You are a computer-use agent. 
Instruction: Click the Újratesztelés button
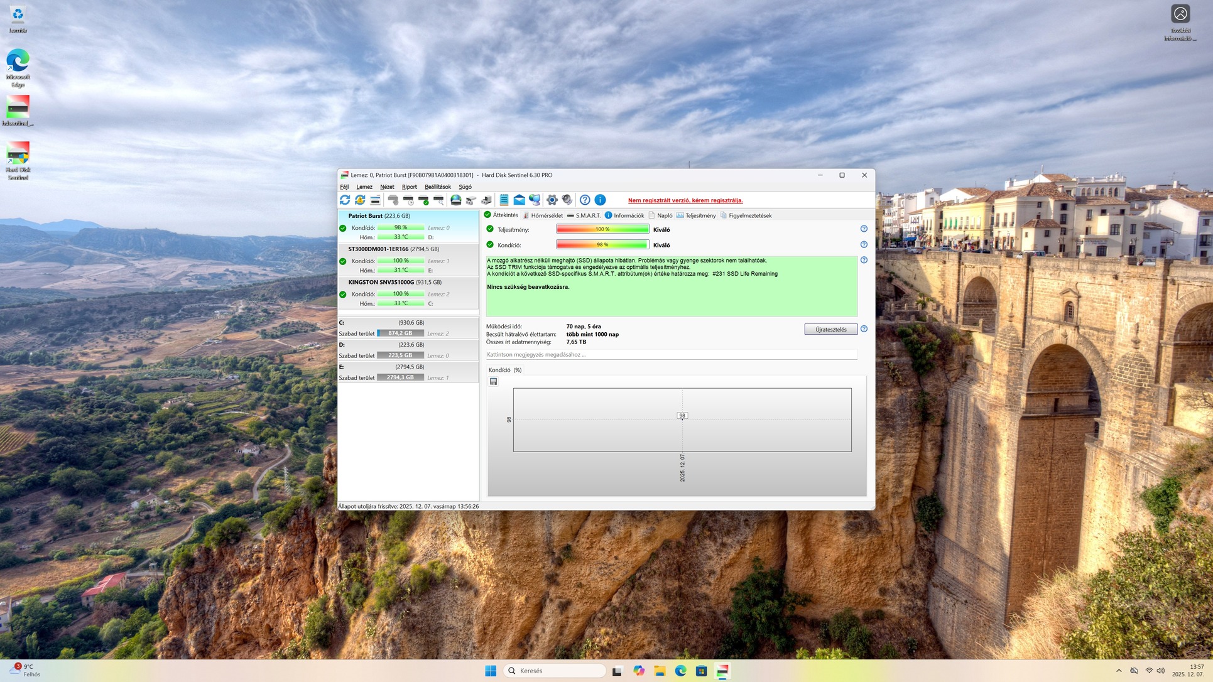pyautogui.click(x=830, y=329)
